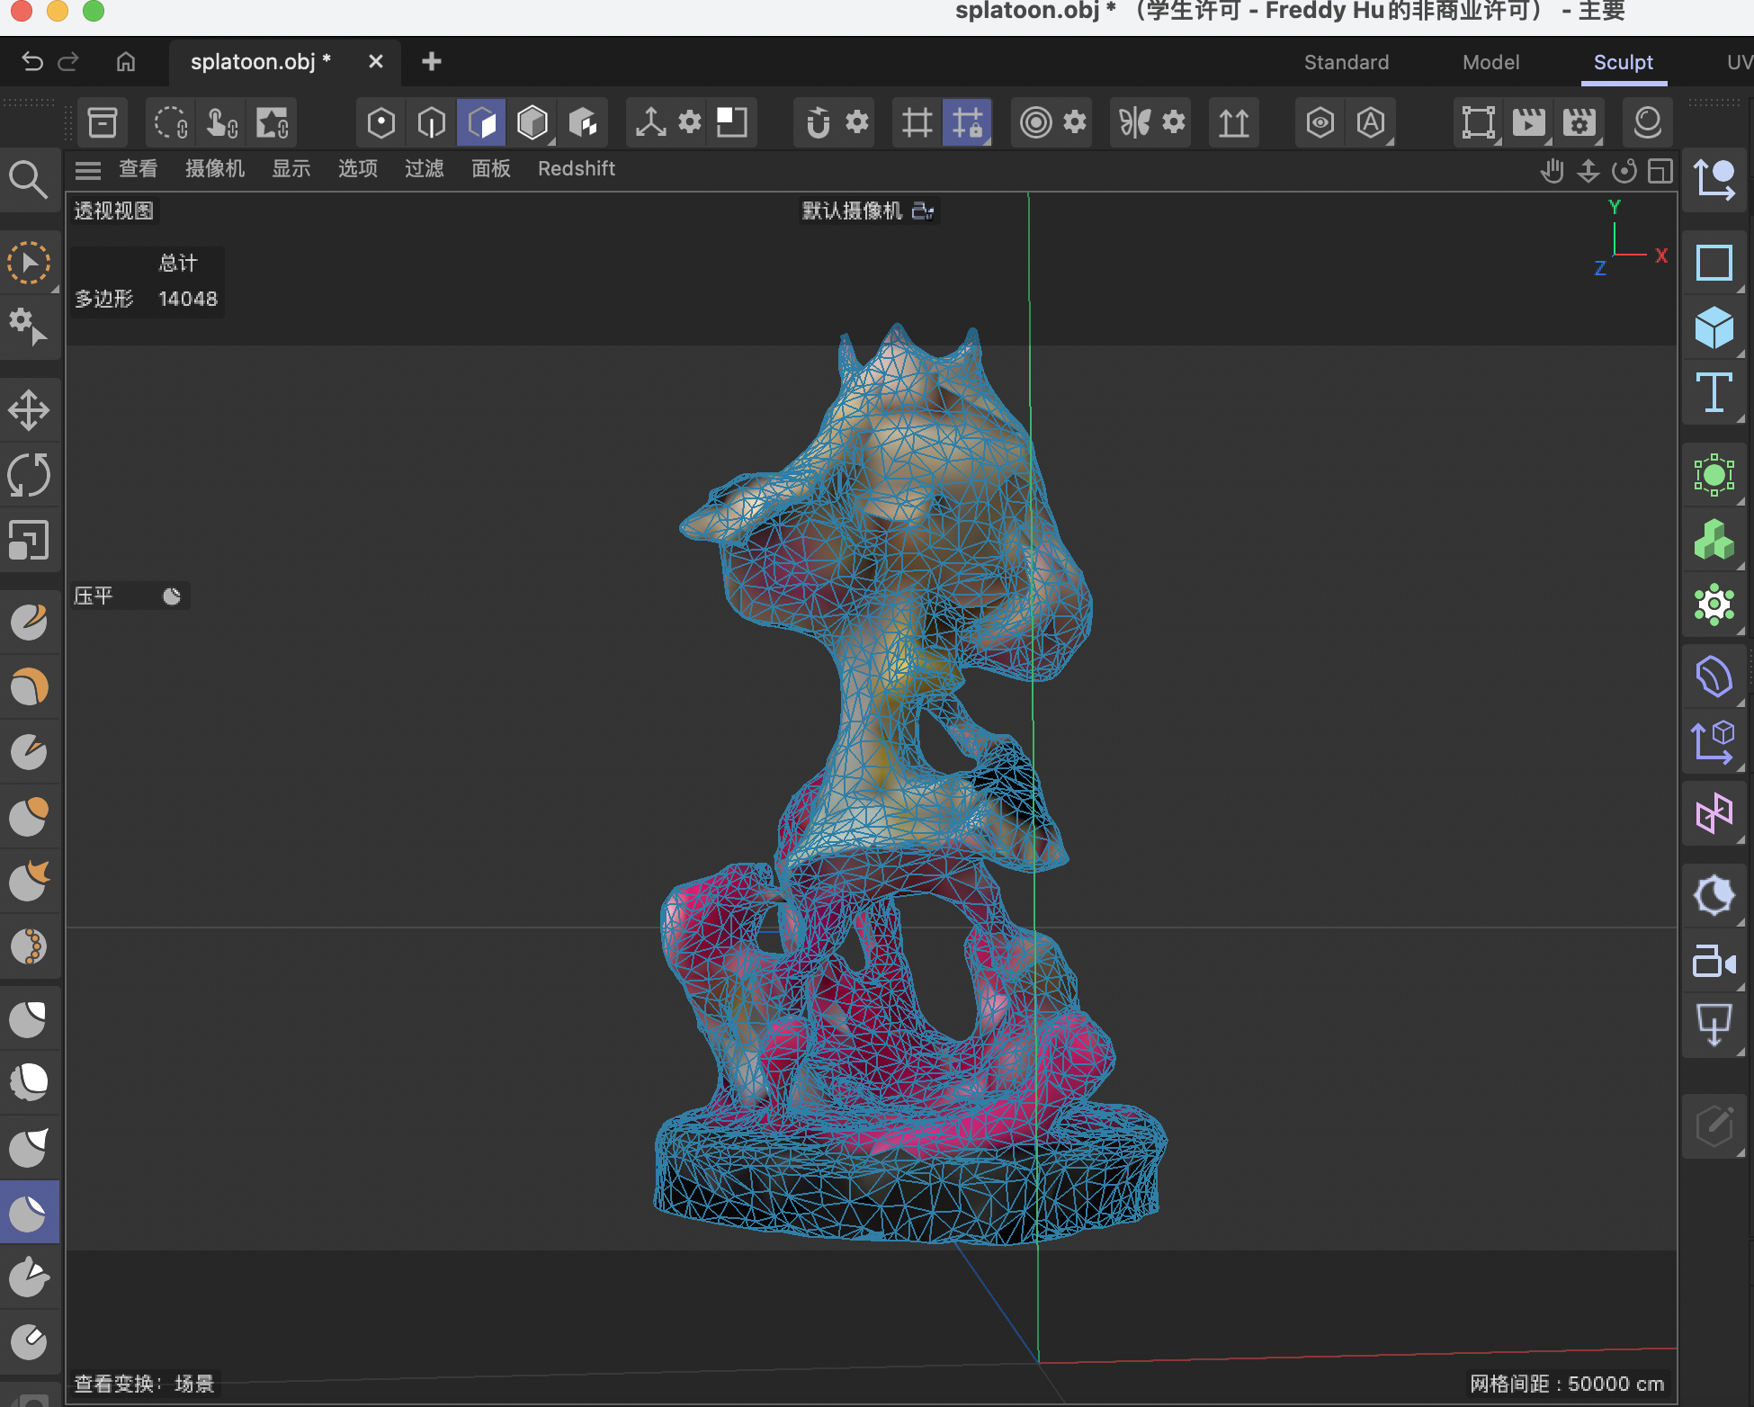This screenshot has width=1754, height=1407.
Task: Render to Picture Viewer via clapboard icon
Action: tap(1529, 122)
